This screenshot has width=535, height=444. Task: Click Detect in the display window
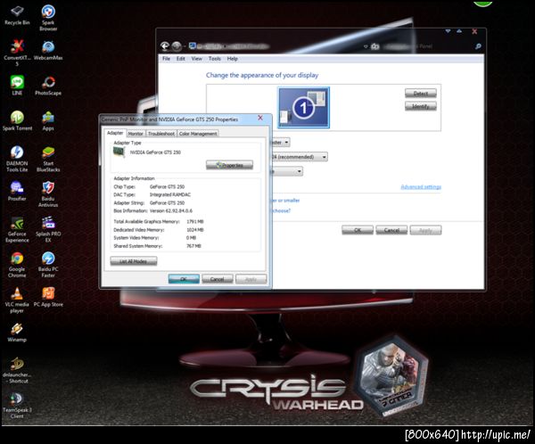point(421,93)
